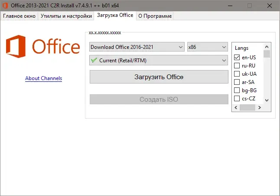
Task: Minimize the C2R Install window
Action: 230,6
